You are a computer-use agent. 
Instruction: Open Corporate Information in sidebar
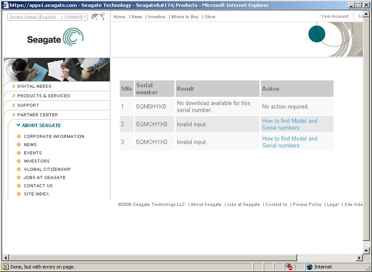pyautogui.click(x=54, y=137)
